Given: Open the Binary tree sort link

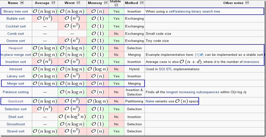Looking at the screenshot, I should coord(16,11).
